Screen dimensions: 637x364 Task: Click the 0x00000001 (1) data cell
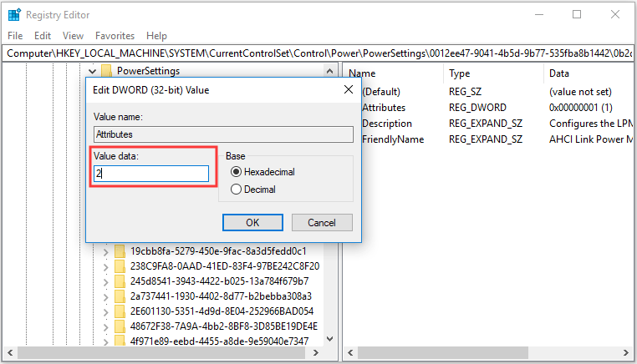[x=581, y=108]
